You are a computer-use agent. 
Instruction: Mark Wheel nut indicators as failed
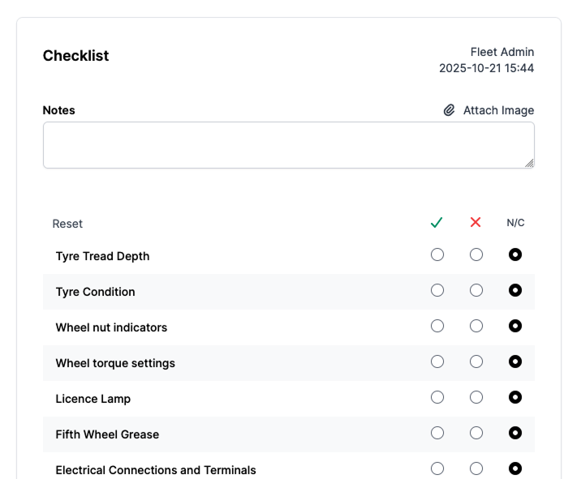pos(476,326)
